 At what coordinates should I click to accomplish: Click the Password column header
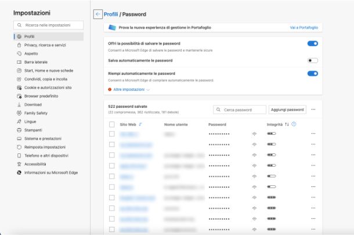point(217,124)
